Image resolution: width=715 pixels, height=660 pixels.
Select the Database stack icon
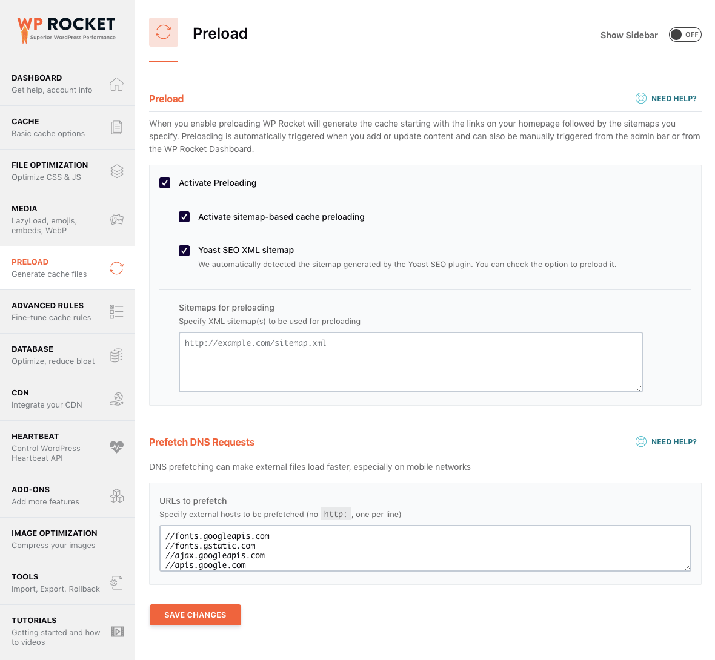(x=116, y=355)
